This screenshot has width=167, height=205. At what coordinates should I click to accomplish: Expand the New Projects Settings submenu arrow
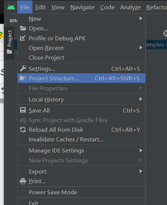[141, 160]
